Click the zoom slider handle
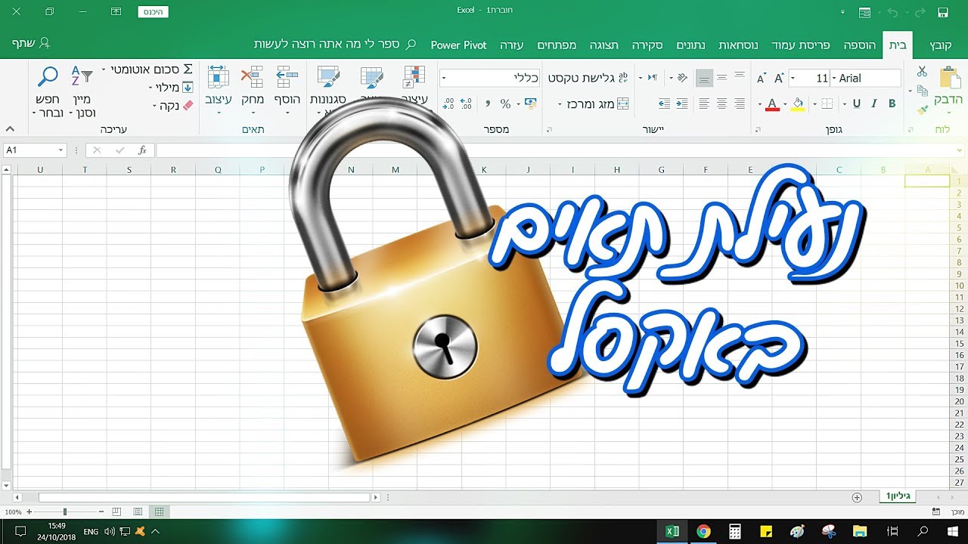 (65, 512)
